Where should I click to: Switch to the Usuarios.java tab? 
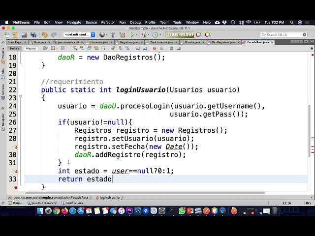[99, 42]
